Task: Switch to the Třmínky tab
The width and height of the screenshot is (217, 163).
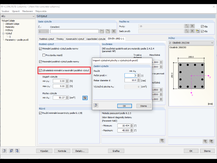Action: pyautogui.click(x=60, y=39)
